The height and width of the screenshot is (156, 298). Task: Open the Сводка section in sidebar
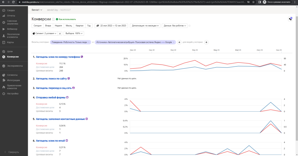[11, 10]
